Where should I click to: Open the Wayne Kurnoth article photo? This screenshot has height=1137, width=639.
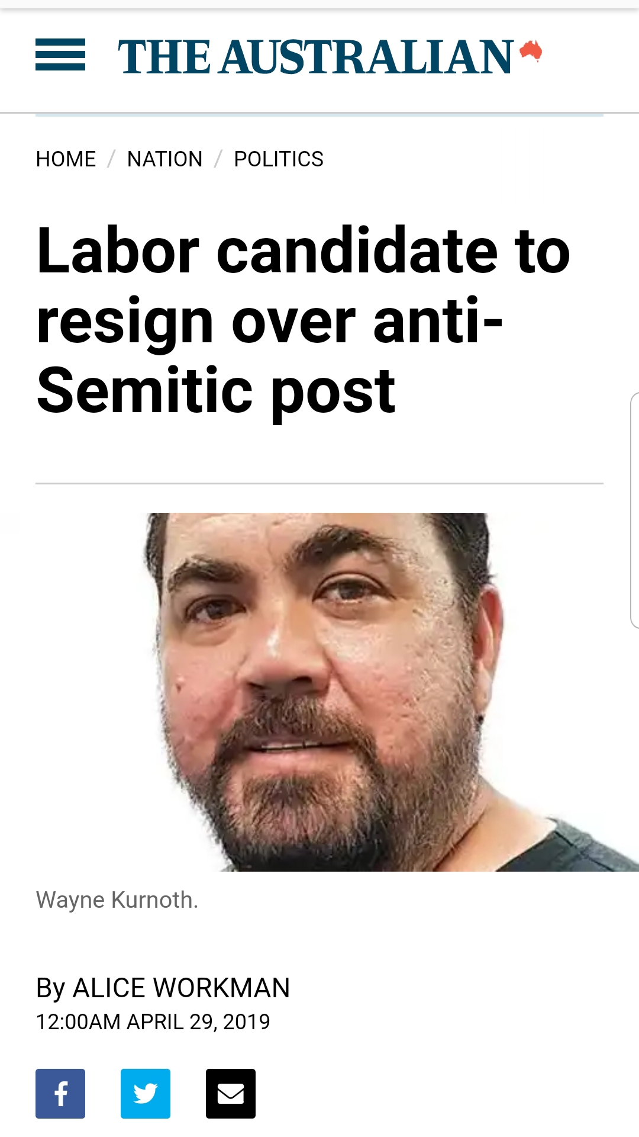[390, 692]
